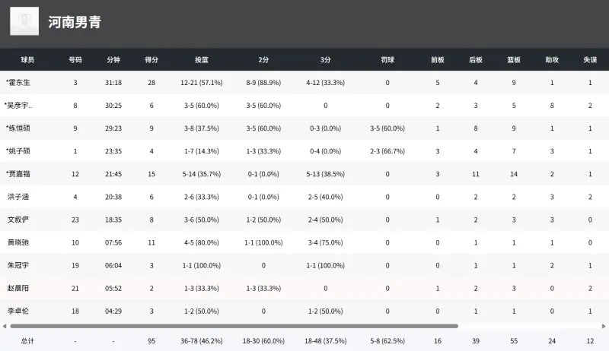This screenshot has height=351, width=609.
Task: Click three-point cell 5-13 (38.5%)
Action: pyautogui.click(x=326, y=174)
